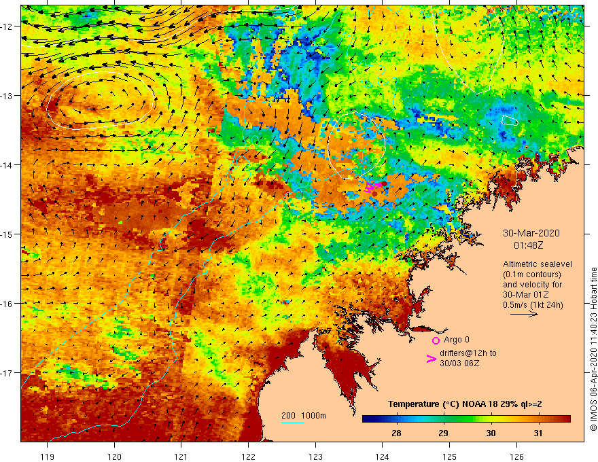
Task: Click the '(0.1m contours)' text
Action: (532, 274)
